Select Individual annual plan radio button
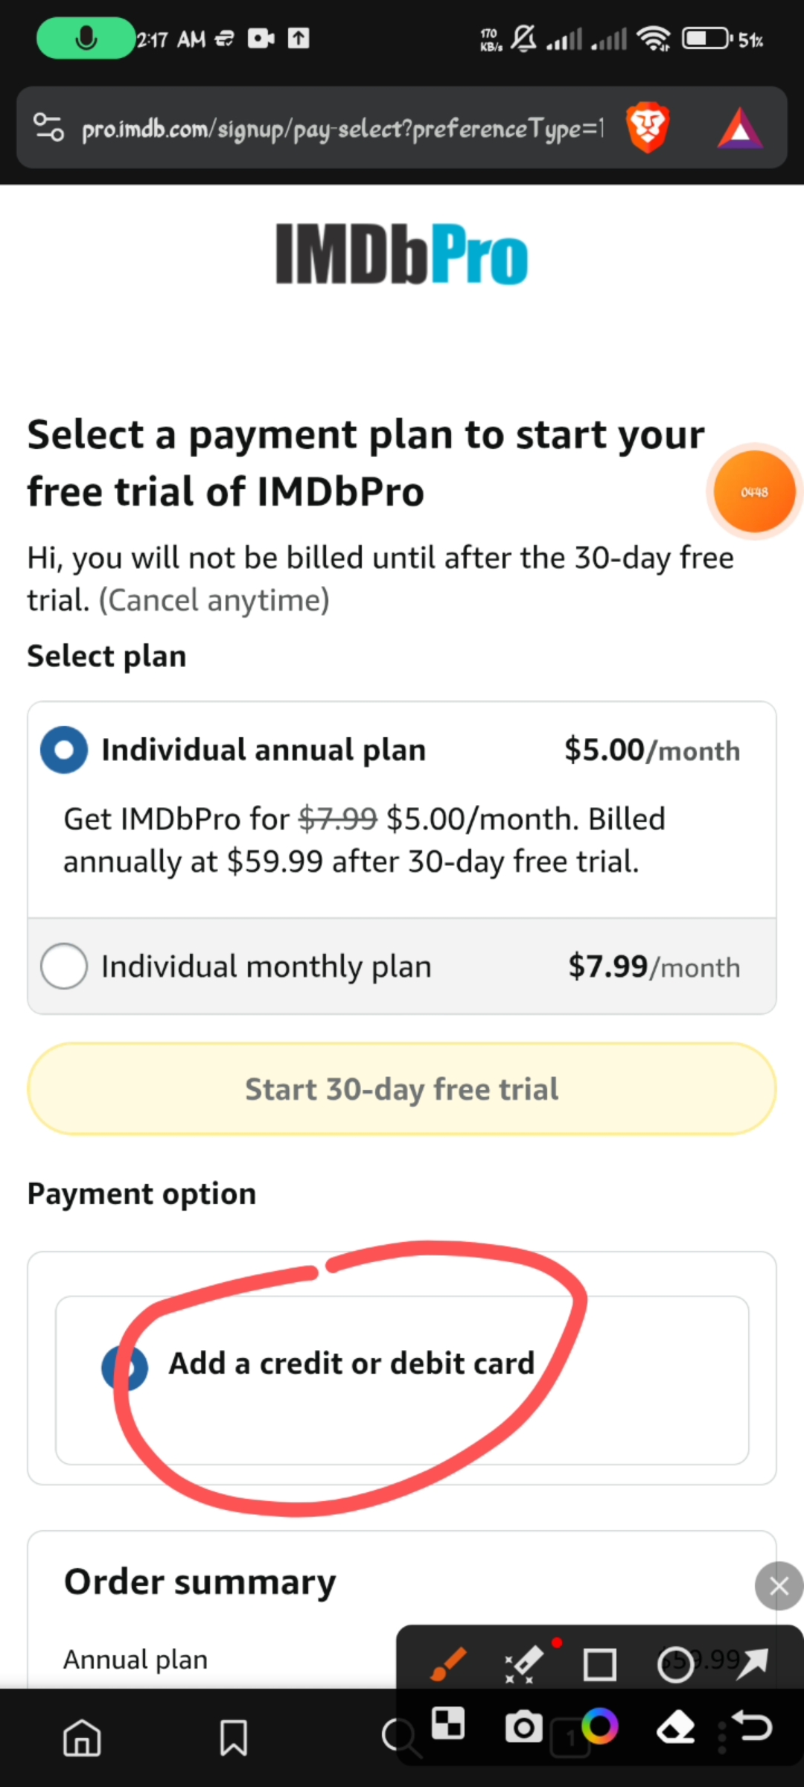The height and width of the screenshot is (1787, 804). click(64, 750)
